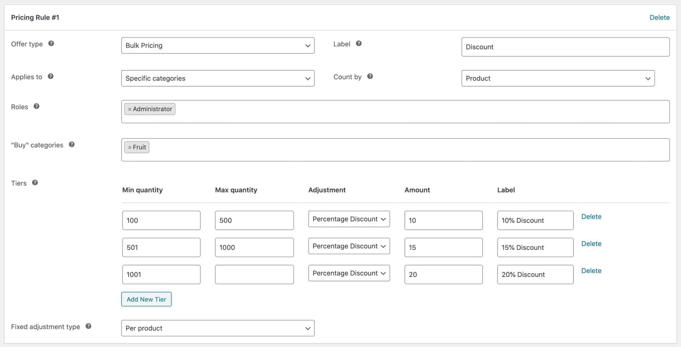Remove the Fruit category tag
Viewport: 681px width, 347px height.
click(130, 148)
